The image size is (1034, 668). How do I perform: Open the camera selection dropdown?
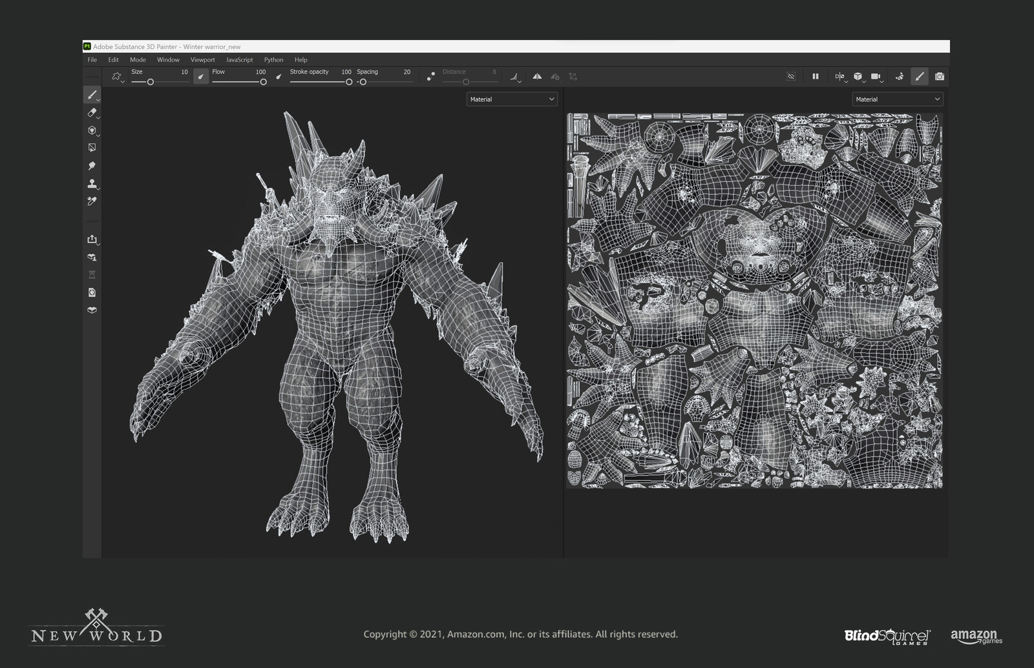click(876, 77)
